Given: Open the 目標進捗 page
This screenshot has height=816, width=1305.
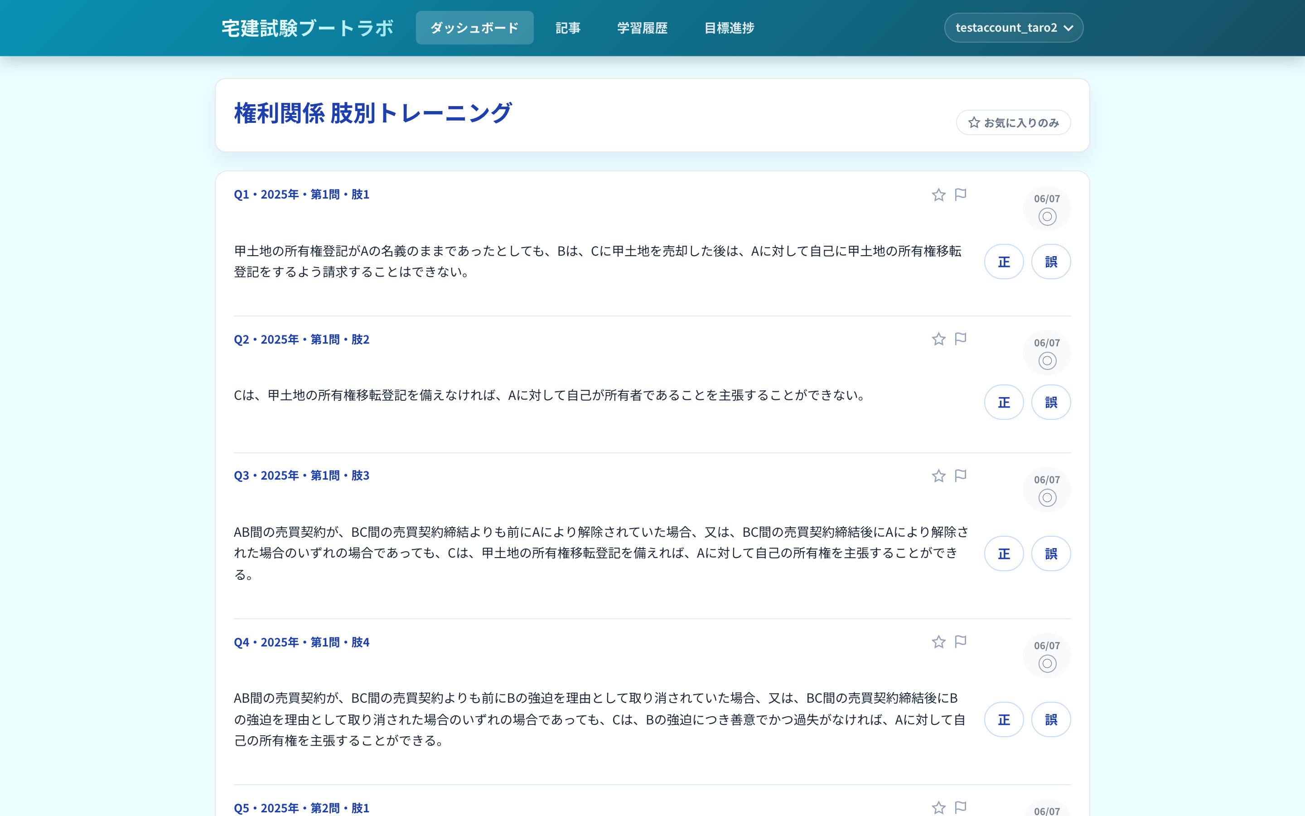Looking at the screenshot, I should [x=729, y=28].
